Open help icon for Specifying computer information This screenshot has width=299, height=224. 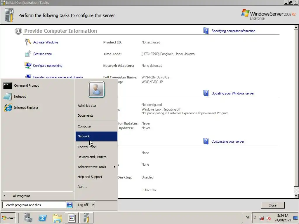pos(206,31)
